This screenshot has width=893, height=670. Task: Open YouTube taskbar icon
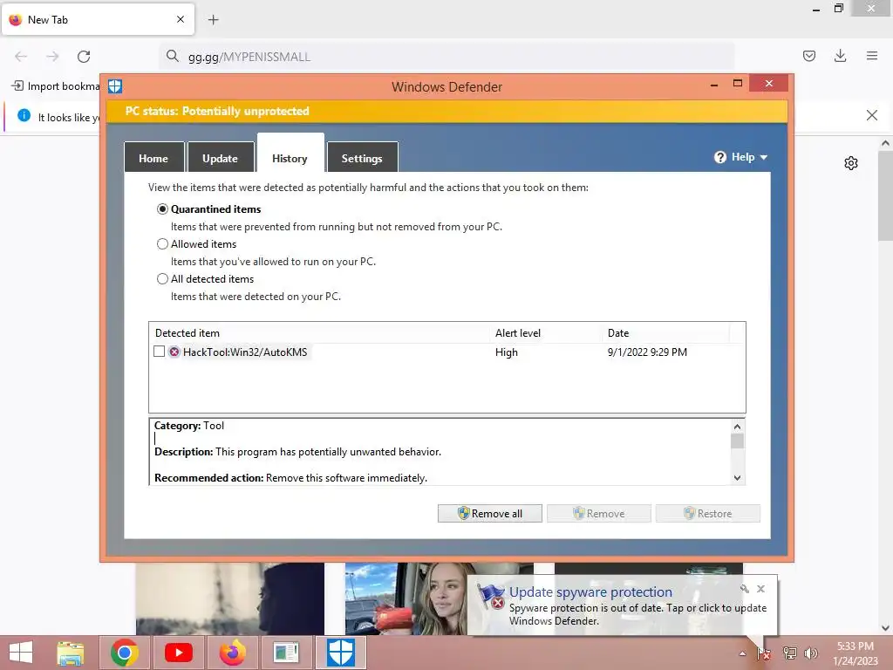pos(178,653)
